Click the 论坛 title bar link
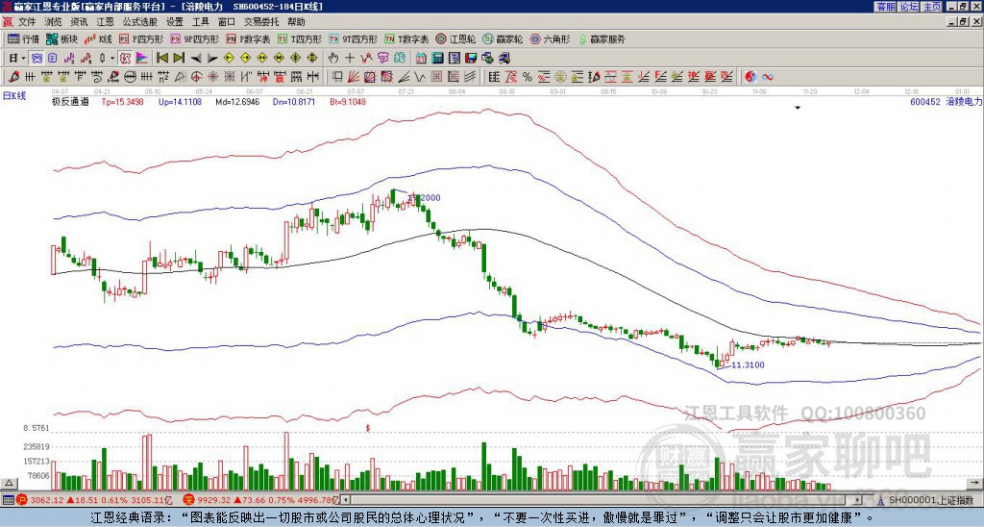Viewport: 984px width, 527px height. tap(909, 7)
